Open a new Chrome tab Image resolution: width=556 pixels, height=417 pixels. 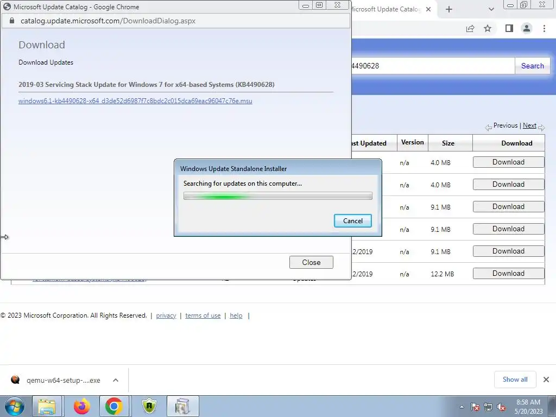click(x=449, y=9)
